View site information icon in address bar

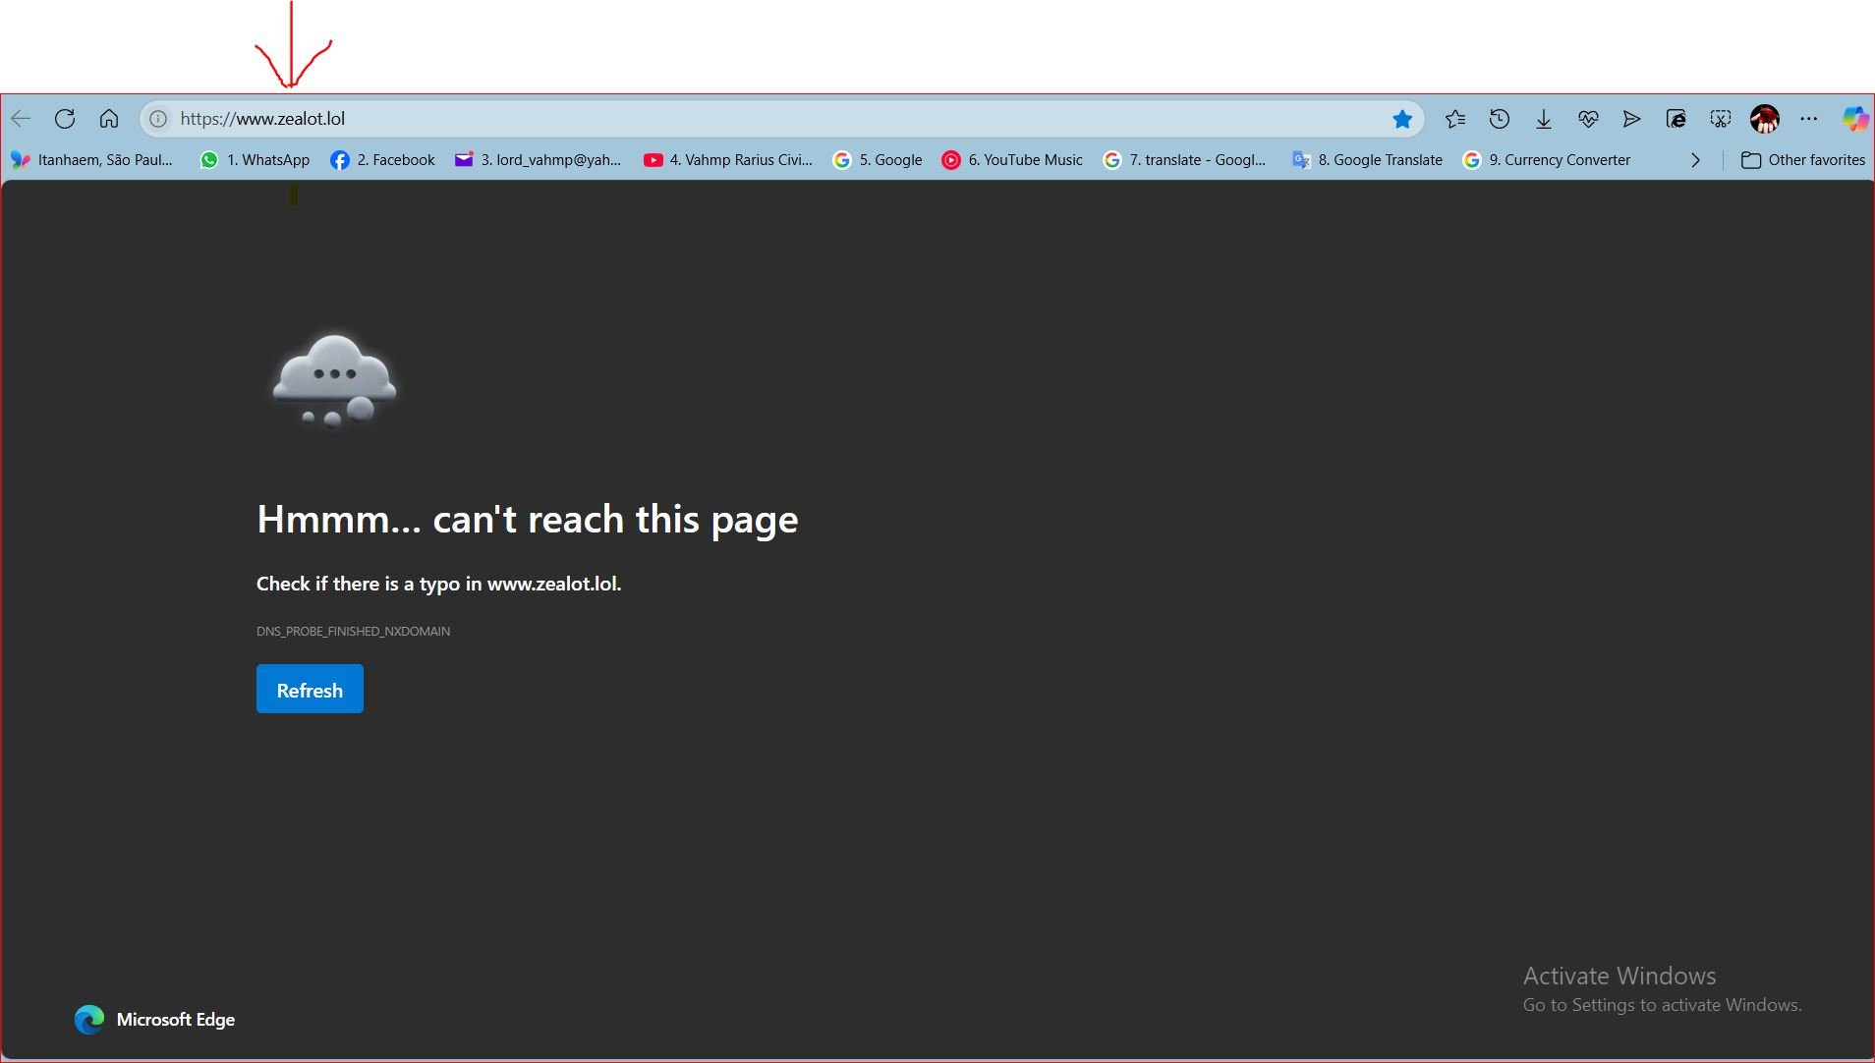[158, 119]
